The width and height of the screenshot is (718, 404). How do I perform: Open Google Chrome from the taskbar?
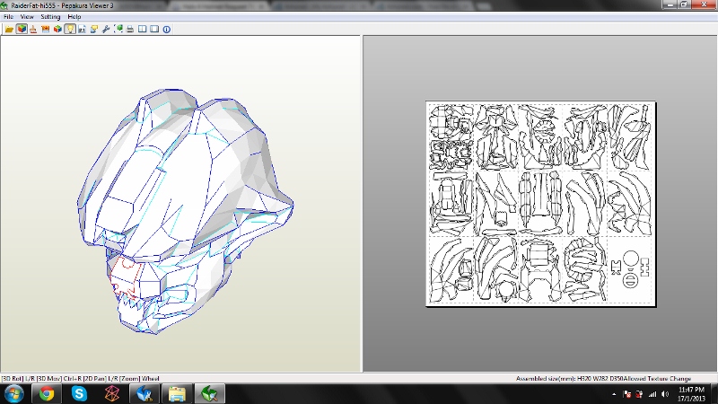click(46, 394)
